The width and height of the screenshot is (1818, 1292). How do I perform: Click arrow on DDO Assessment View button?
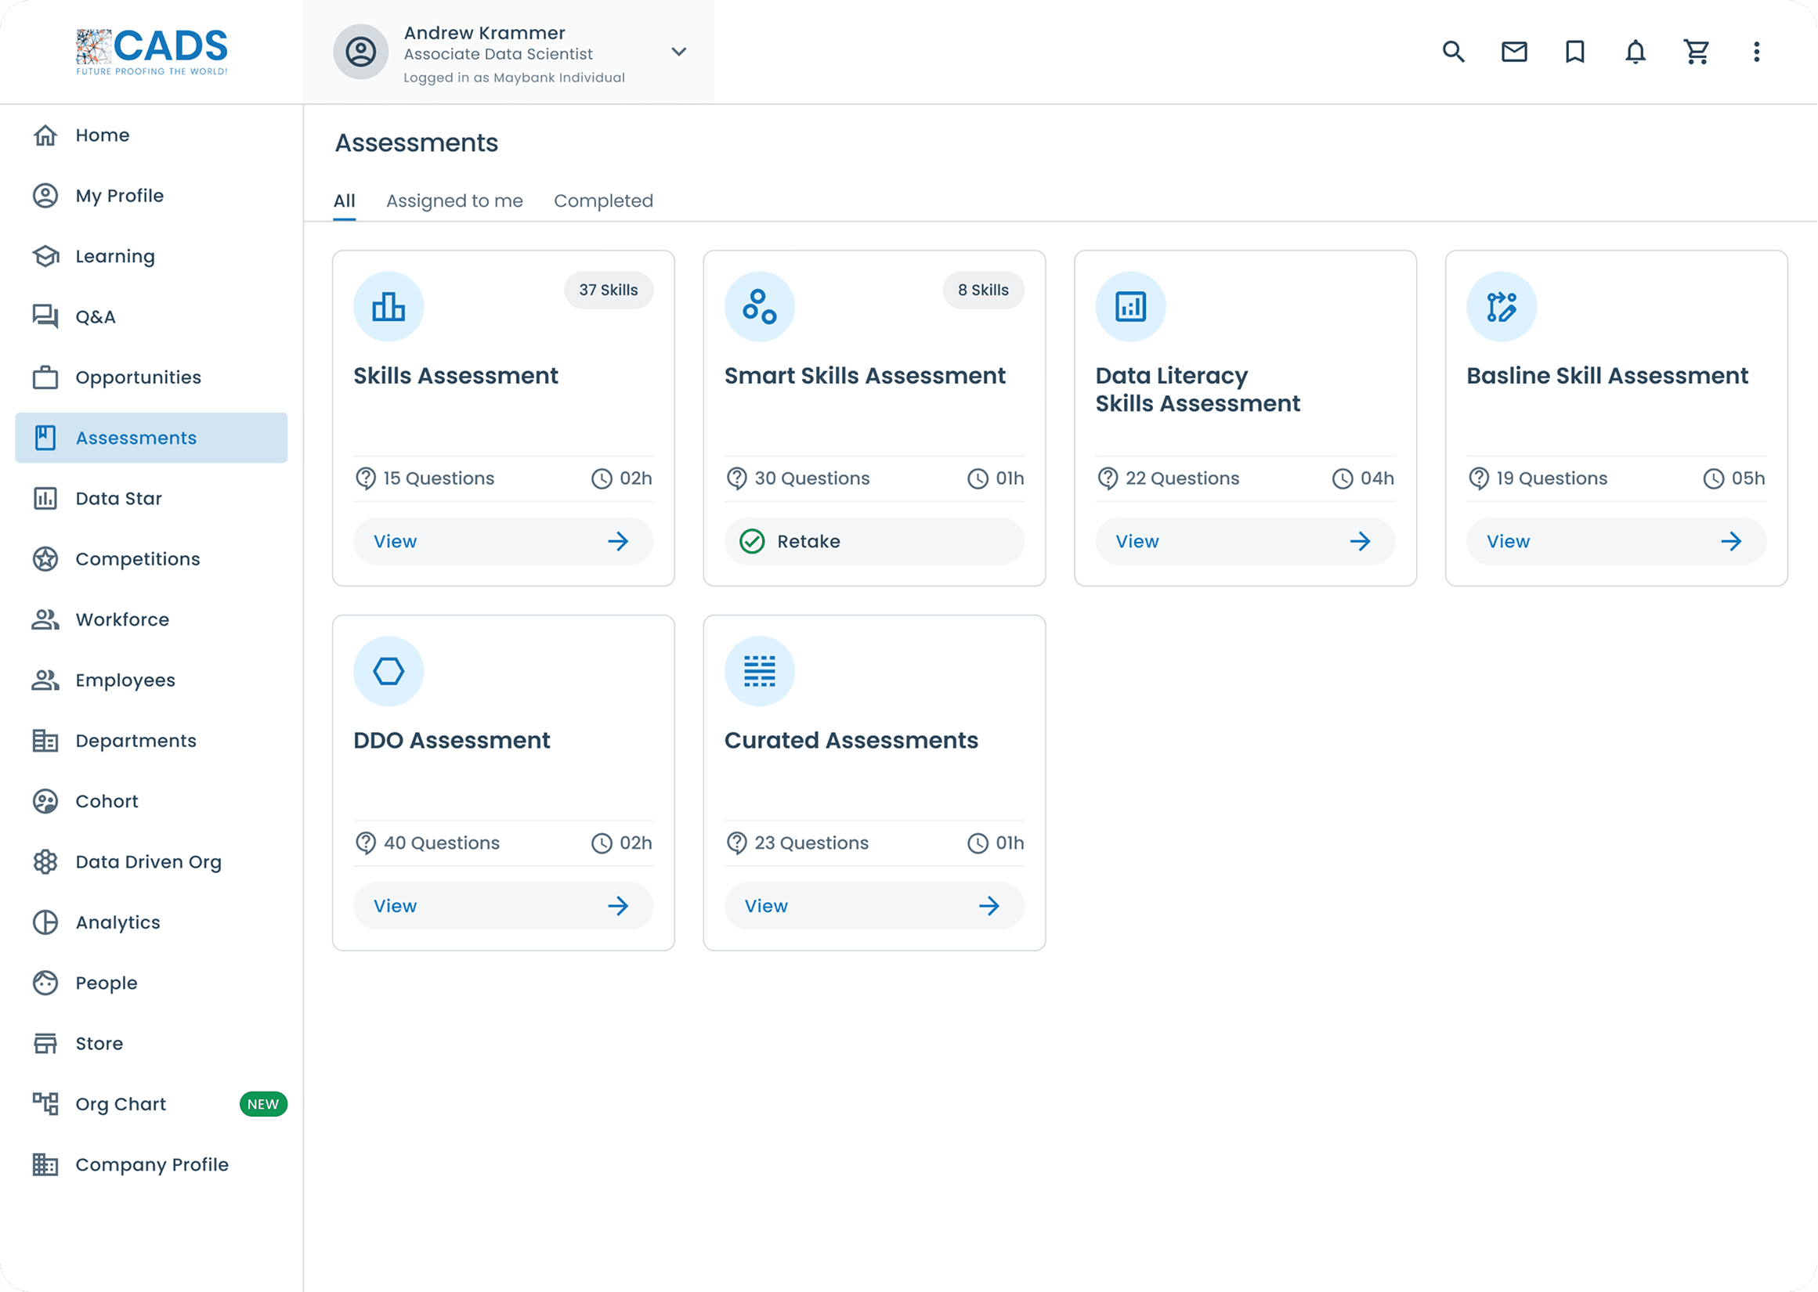(617, 905)
